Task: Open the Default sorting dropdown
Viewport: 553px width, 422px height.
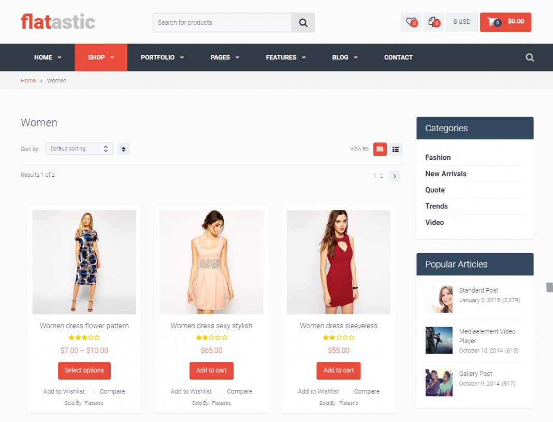Action: click(x=79, y=149)
